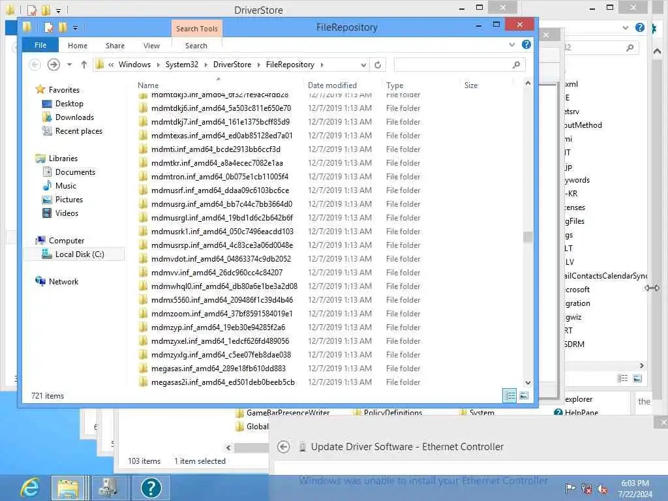This screenshot has width=668, height=501.
Task: Open dropdown arrow after FileRepository breadcrumb
Action: click(322, 65)
